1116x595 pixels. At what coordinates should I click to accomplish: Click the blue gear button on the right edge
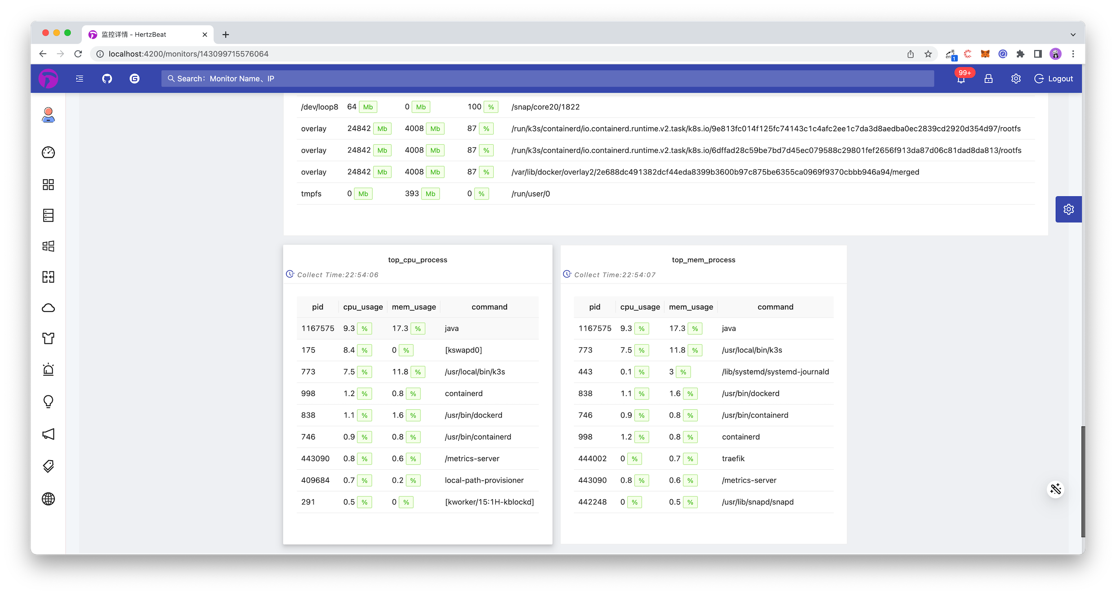1068,209
